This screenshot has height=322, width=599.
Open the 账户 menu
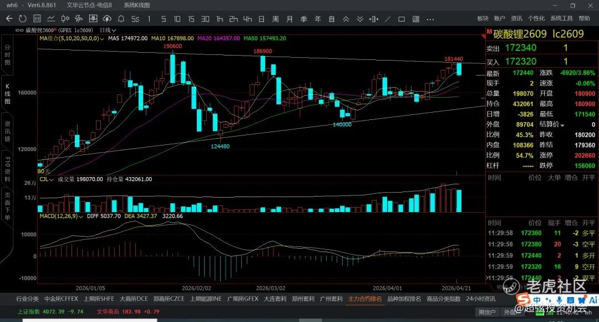click(x=499, y=18)
